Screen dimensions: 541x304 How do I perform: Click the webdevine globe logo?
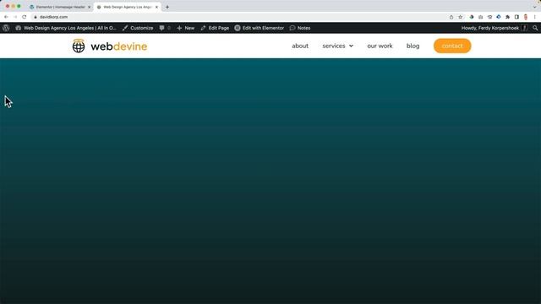(79, 46)
